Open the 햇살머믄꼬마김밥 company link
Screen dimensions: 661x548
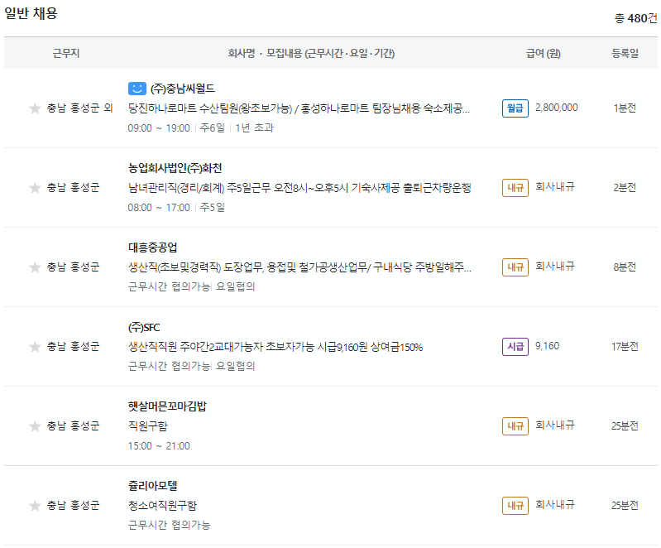[x=167, y=406]
